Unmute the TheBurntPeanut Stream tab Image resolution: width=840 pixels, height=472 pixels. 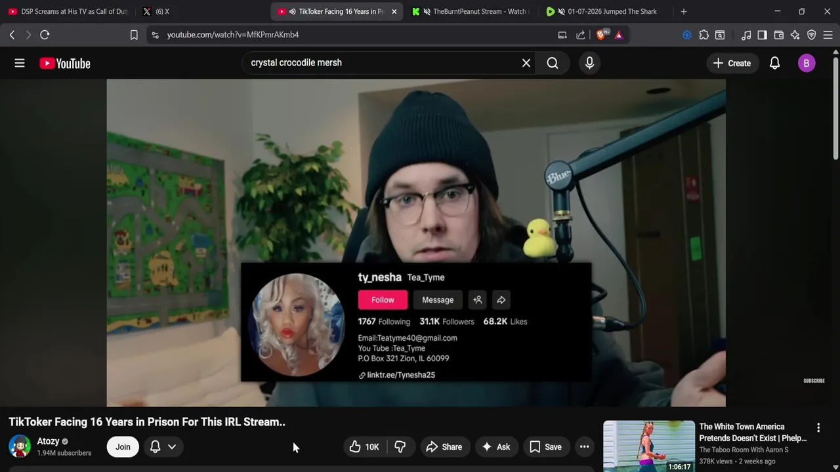[427, 11]
